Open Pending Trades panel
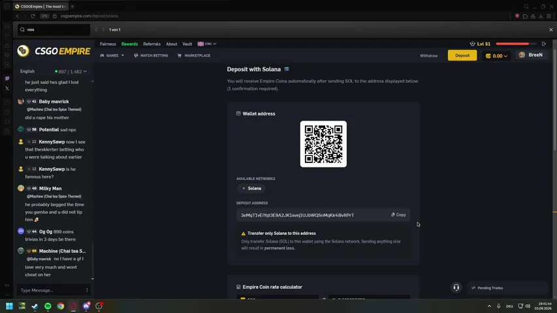Screen dimensions: 557x313 point(508,288)
